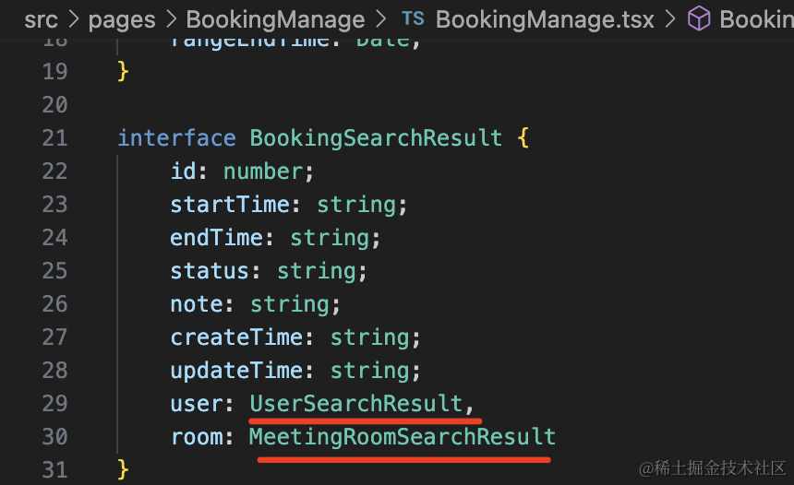This screenshot has width=794, height=485.
Task: Click line number 21 in gutter
Action: 55,138
